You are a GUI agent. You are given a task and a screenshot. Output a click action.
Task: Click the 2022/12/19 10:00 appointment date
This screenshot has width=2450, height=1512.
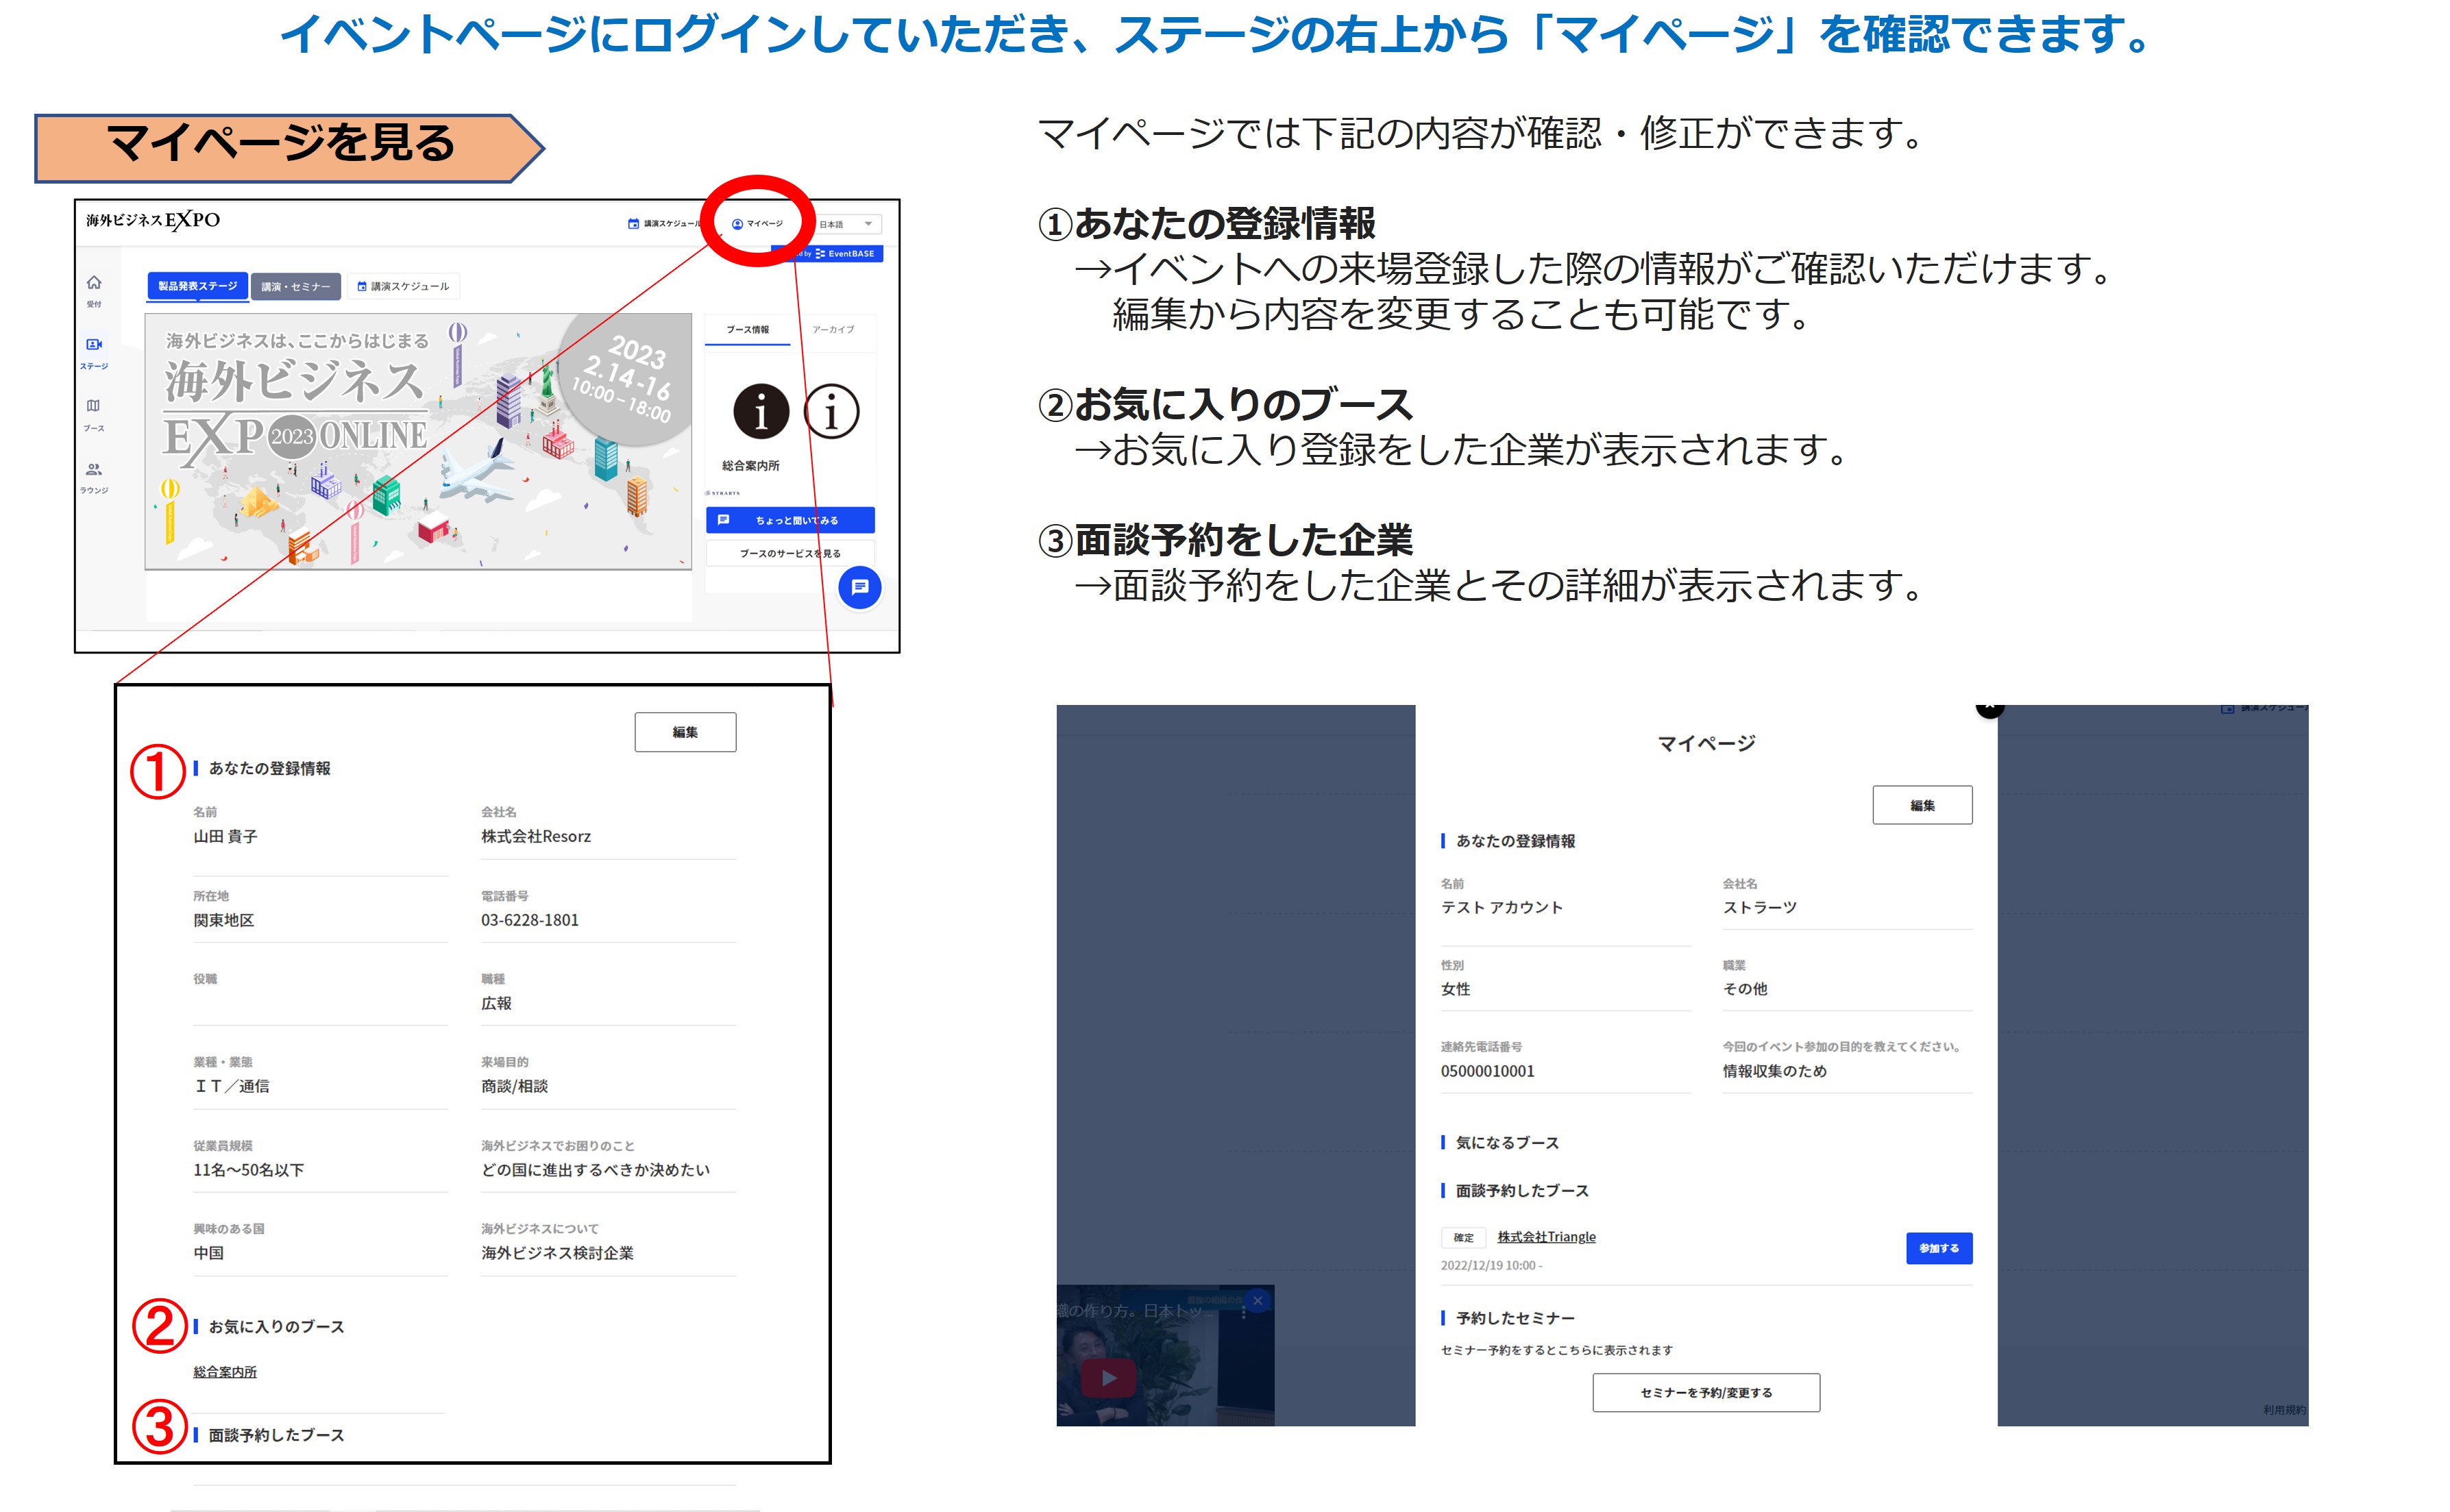1491,1265
